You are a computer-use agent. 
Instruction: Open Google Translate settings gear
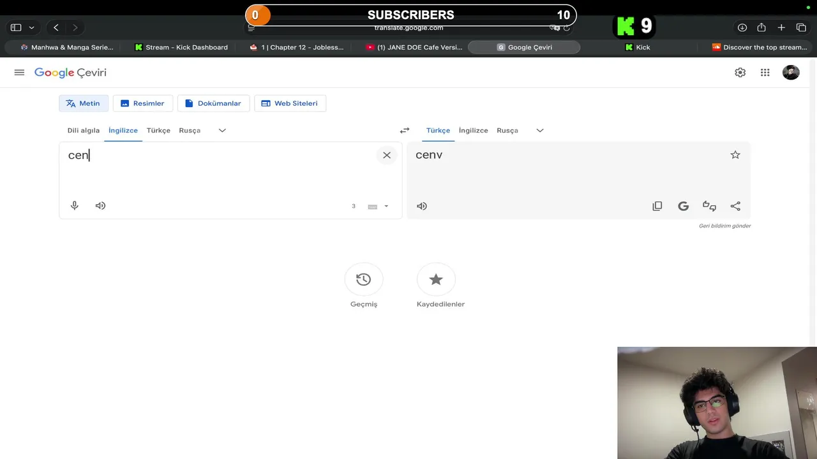tap(740, 73)
